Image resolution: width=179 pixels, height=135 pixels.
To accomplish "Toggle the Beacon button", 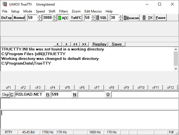I will click(131, 18).
